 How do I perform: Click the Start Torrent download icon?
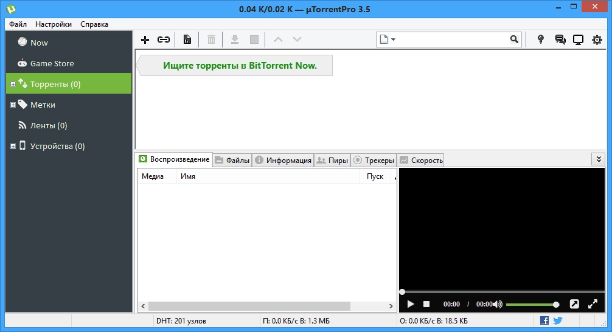click(x=235, y=40)
